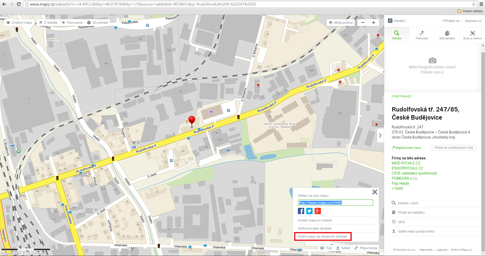Click parking icon near Pekárenská street

point(147,25)
